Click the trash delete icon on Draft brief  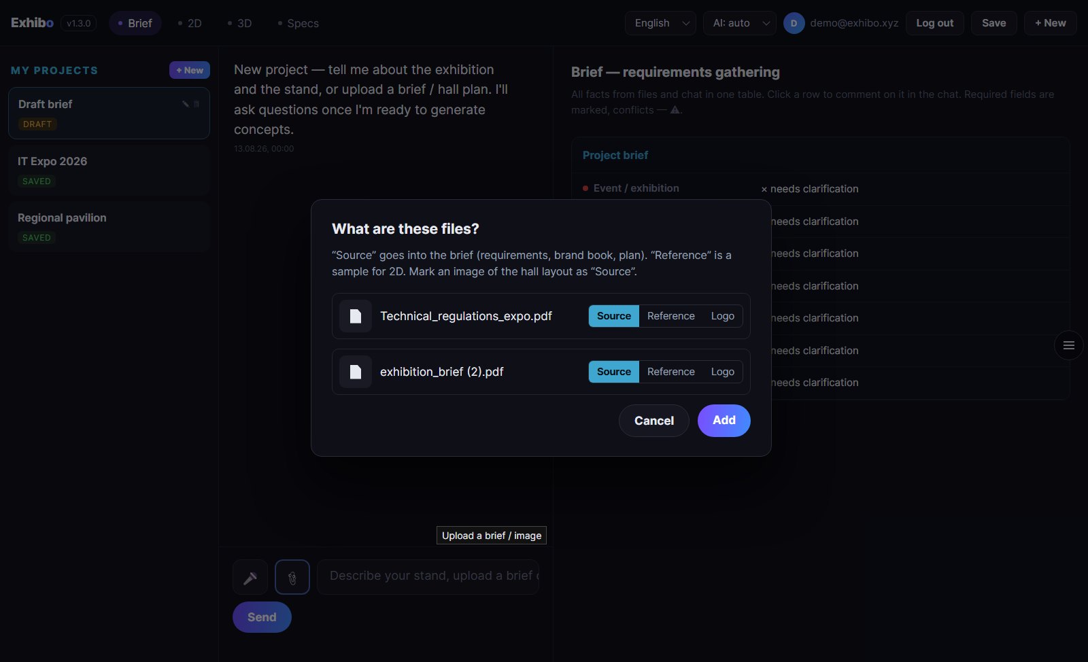(x=197, y=104)
